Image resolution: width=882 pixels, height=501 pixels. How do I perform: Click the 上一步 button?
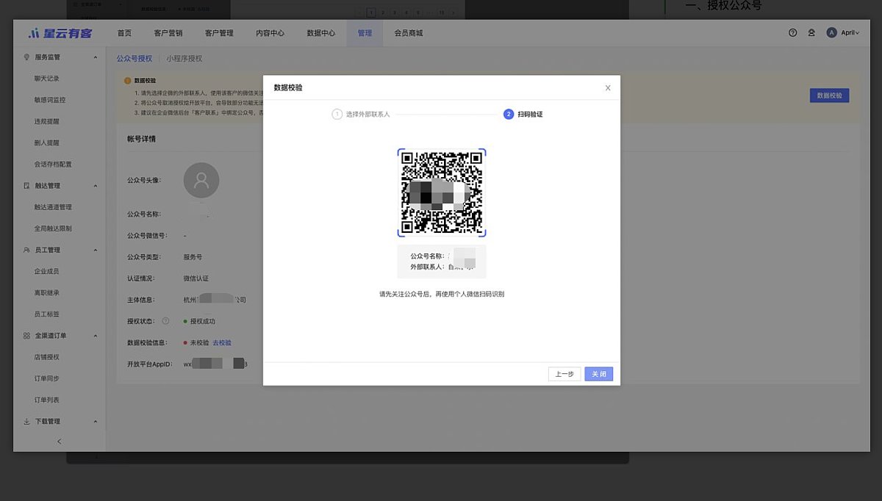(564, 374)
